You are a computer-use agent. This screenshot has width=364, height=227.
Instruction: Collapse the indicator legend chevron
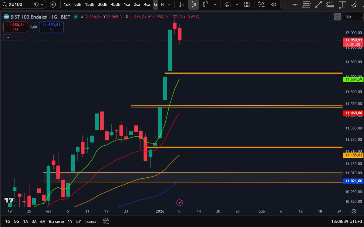(x=8, y=38)
